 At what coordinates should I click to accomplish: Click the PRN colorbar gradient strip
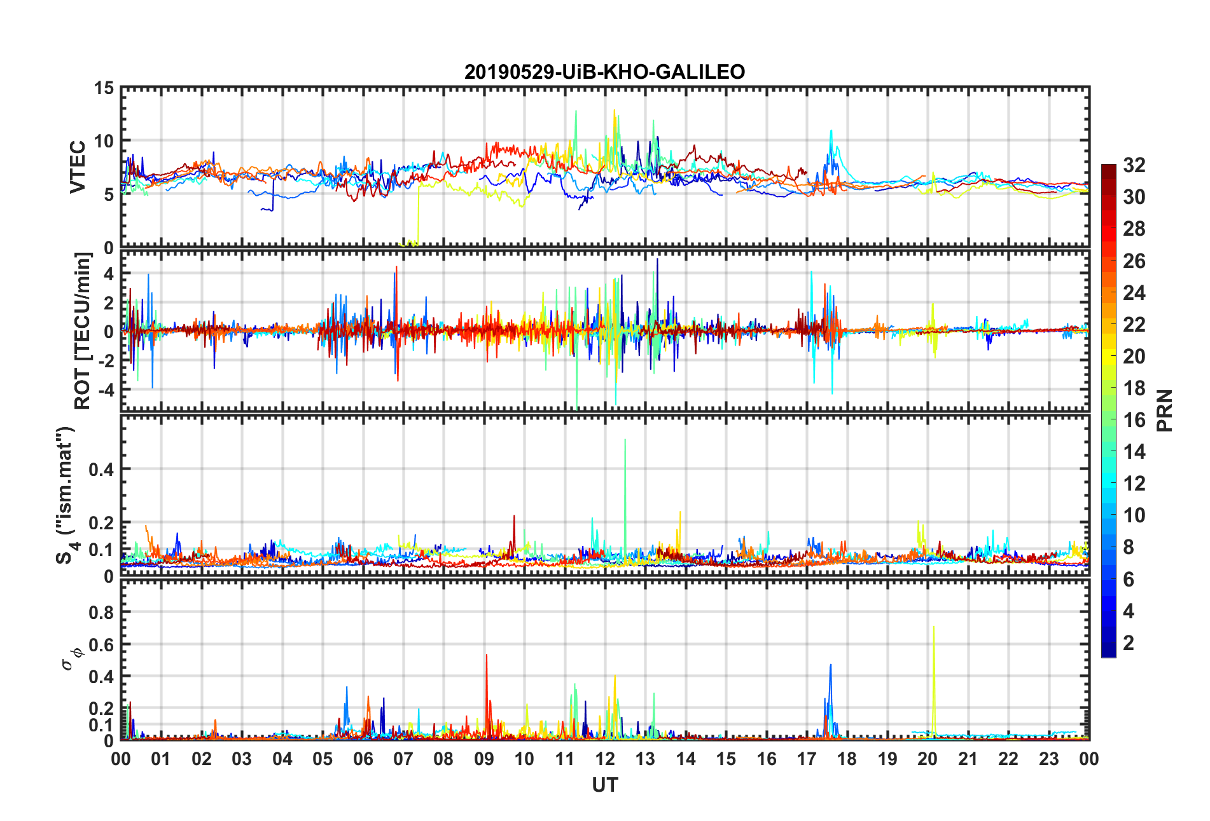[x=1108, y=410]
